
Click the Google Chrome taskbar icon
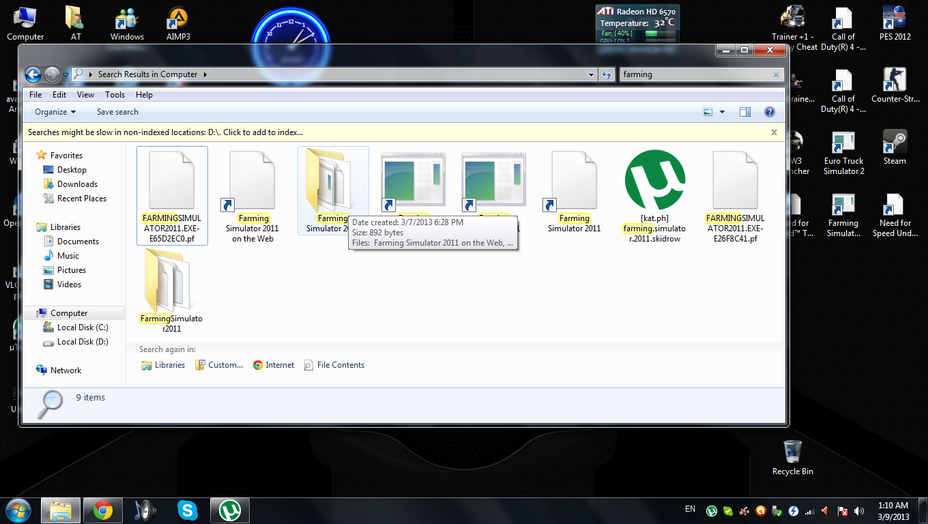click(x=103, y=510)
